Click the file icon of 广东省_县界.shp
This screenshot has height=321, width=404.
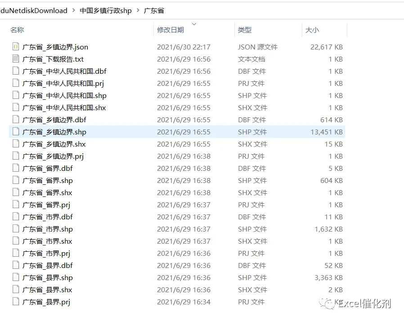click(16, 277)
